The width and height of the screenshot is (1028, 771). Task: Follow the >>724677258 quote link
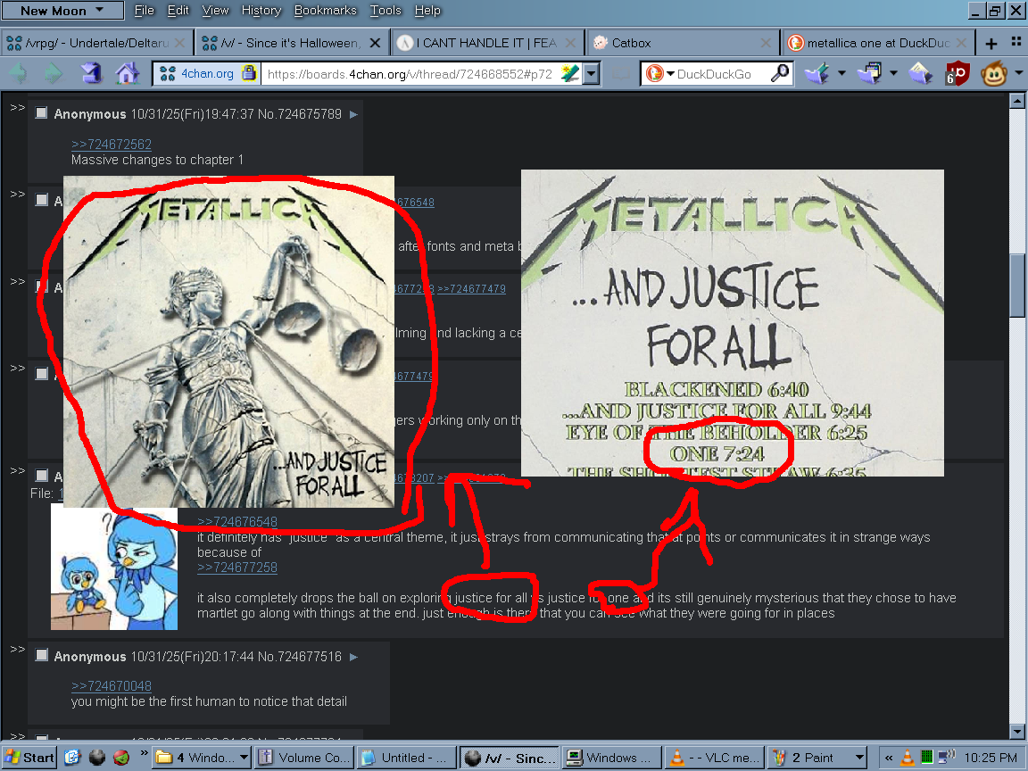(237, 568)
